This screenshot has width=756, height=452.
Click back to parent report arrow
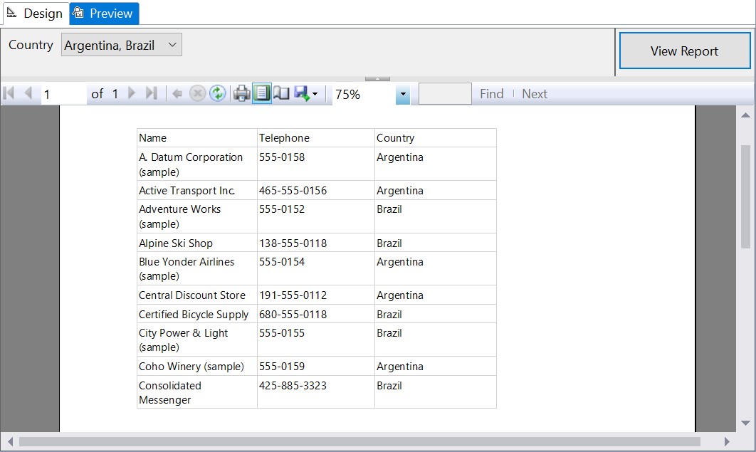point(177,93)
